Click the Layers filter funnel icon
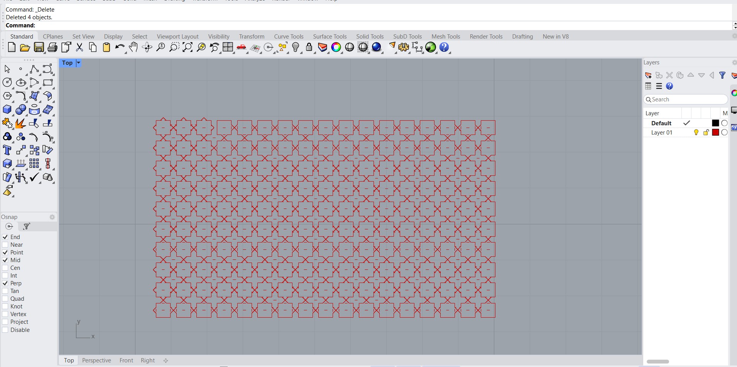This screenshot has height=367, width=737. [x=722, y=75]
